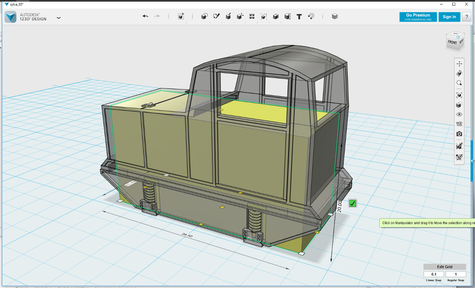Click the Go Premium button
Image resolution: width=475 pixels, height=288 pixels.
point(418,17)
